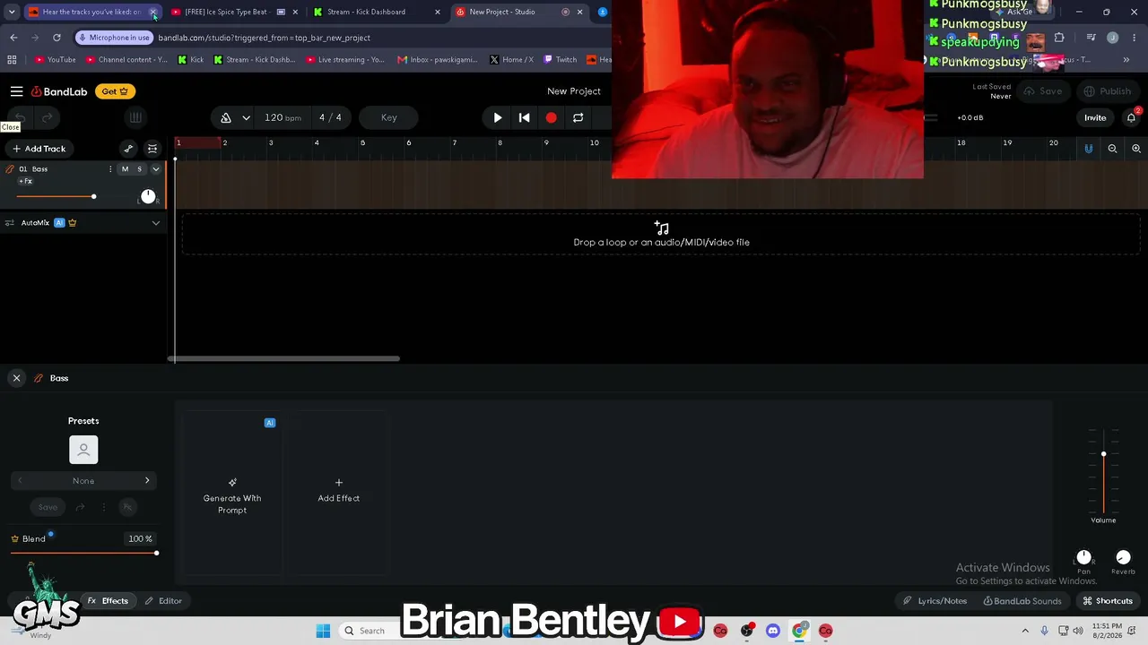Expand the Bass track chevron
Viewport: 1148px width, 645px height.
tap(155, 169)
